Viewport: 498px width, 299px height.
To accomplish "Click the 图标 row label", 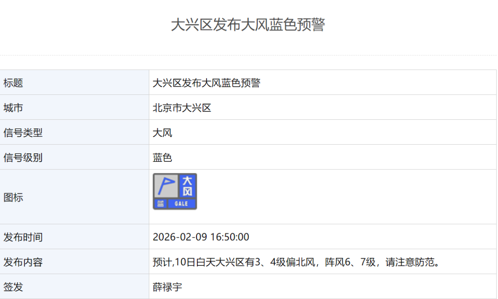I will (x=13, y=197).
